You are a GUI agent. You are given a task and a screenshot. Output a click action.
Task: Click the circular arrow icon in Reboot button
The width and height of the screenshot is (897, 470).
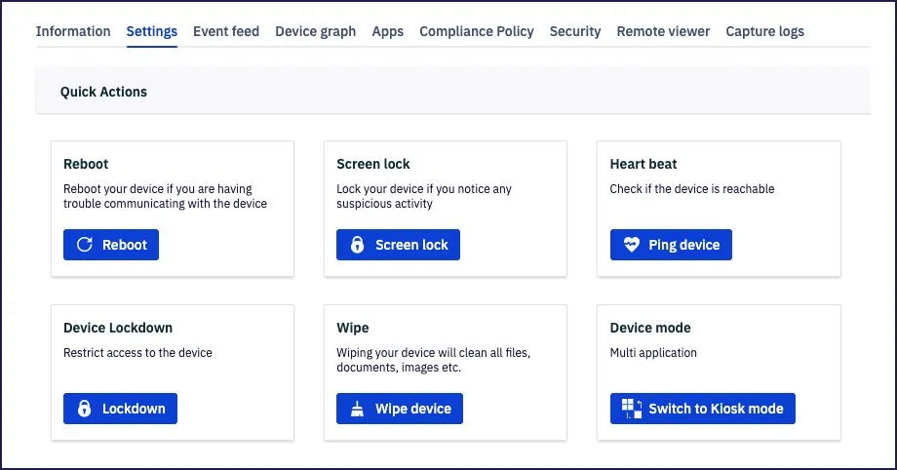coord(85,245)
